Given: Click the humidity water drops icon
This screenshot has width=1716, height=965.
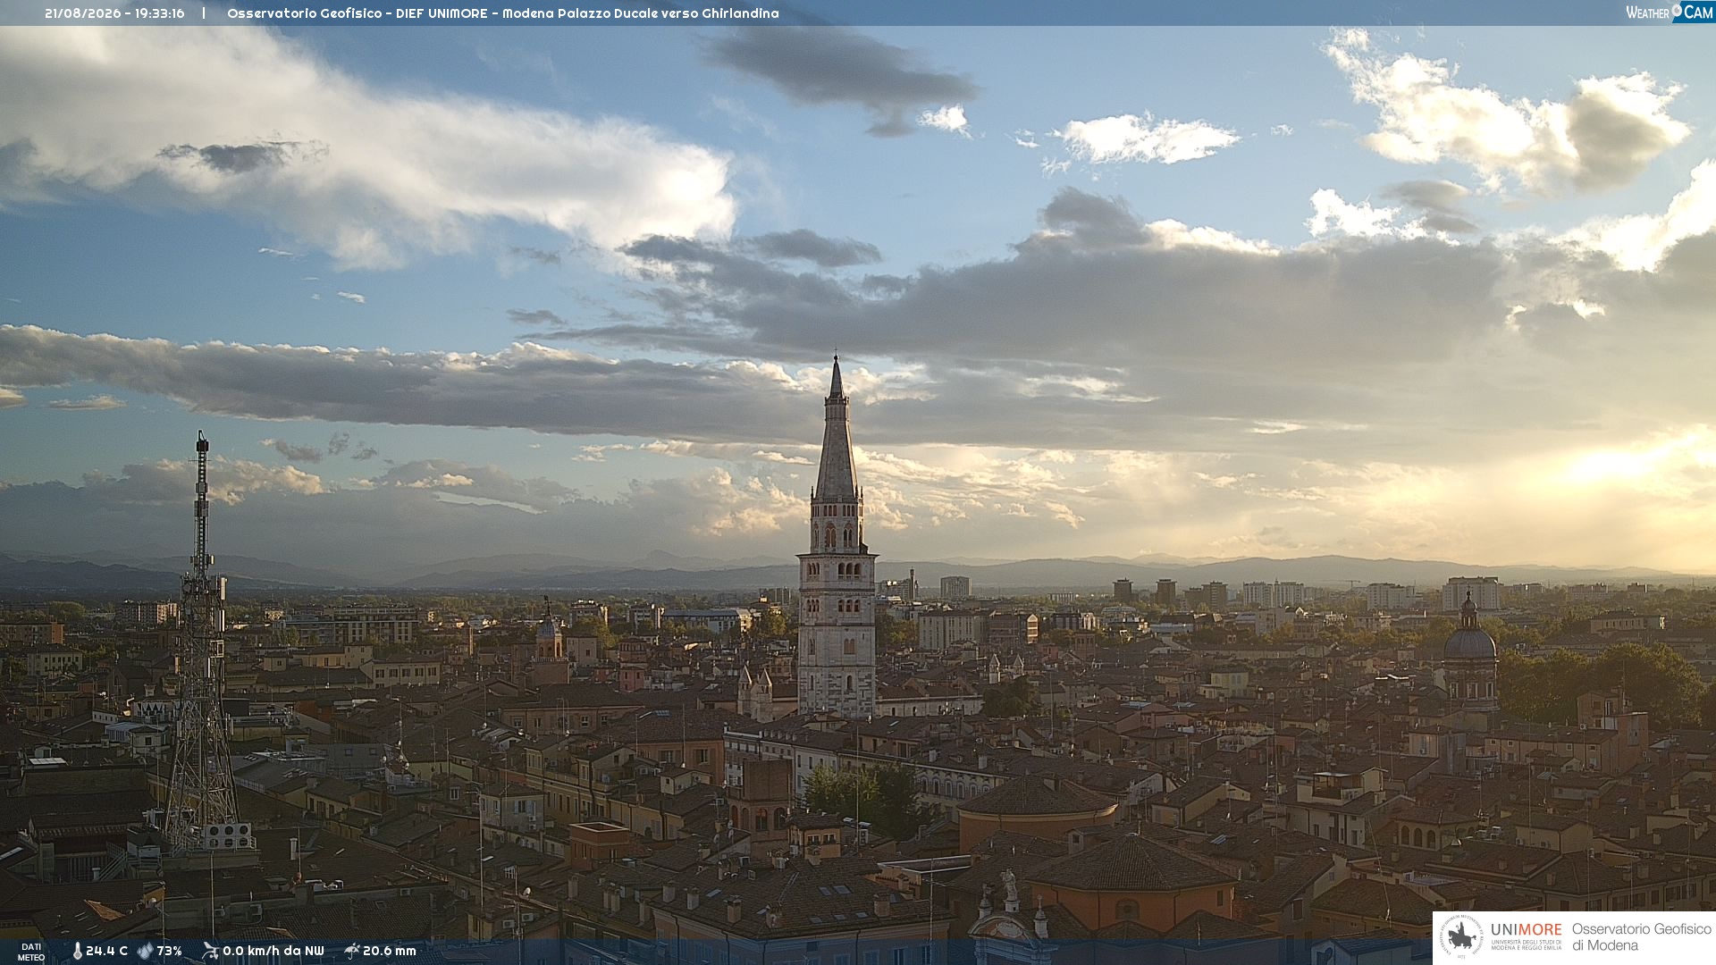Looking at the screenshot, I should tap(145, 952).
